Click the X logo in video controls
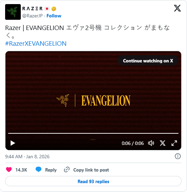The width and height of the screenshot is (187, 192). [162, 143]
